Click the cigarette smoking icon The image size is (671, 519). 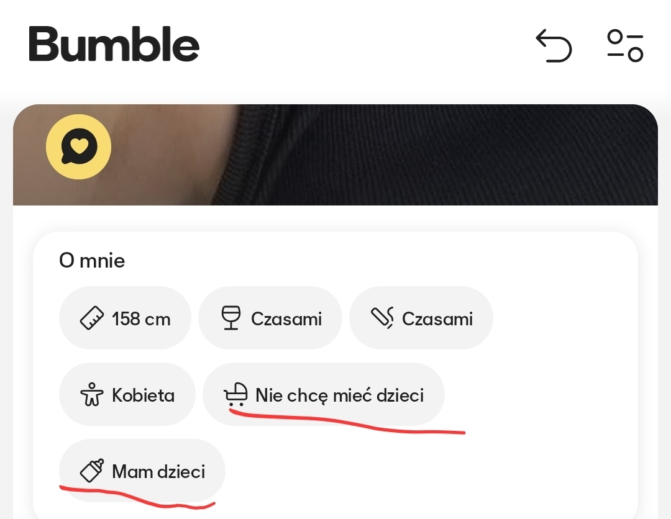pos(383,319)
